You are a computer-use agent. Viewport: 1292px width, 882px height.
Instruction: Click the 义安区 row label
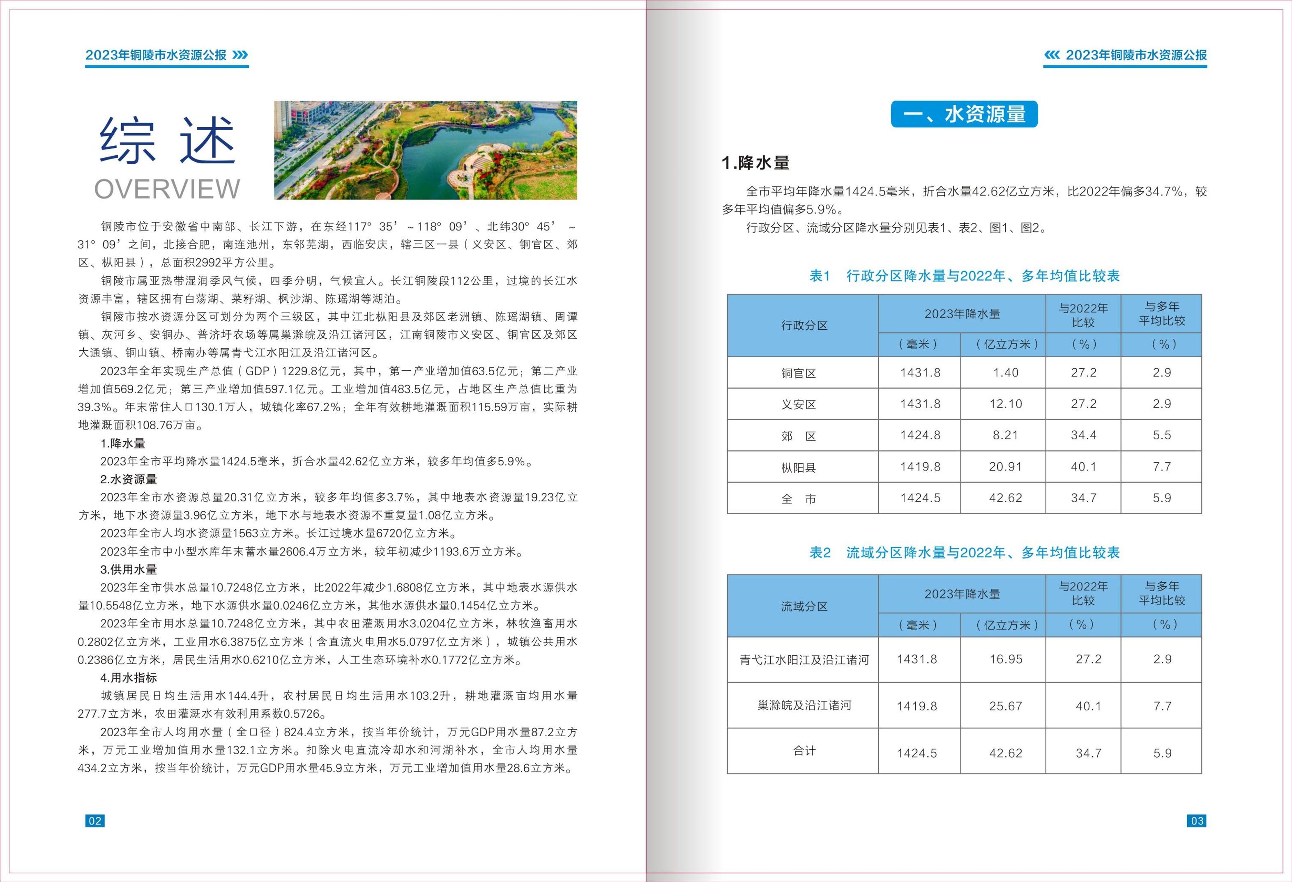tap(798, 404)
